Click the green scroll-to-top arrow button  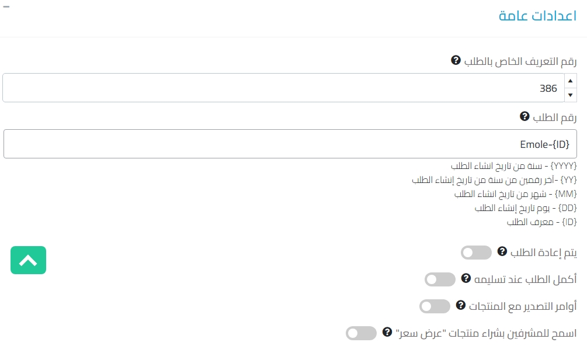point(28,260)
